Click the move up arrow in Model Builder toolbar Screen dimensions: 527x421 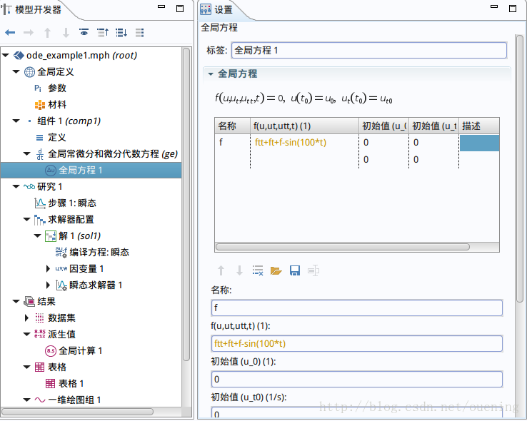click(47, 33)
